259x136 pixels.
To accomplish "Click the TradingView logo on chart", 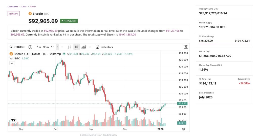I will tap(13, 121).
